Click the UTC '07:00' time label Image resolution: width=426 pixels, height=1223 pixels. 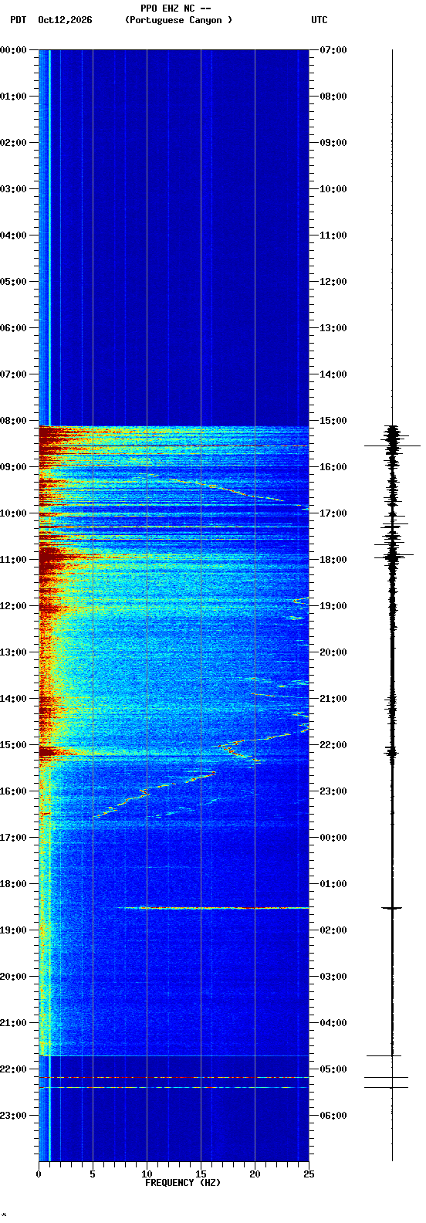click(x=333, y=50)
